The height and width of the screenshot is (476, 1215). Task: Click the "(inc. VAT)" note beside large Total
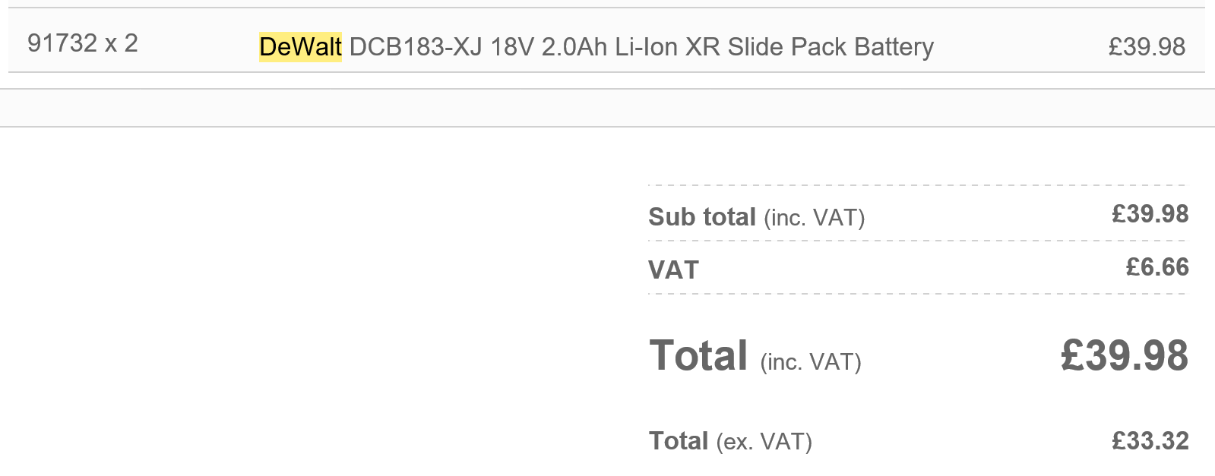[x=811, y=362]
